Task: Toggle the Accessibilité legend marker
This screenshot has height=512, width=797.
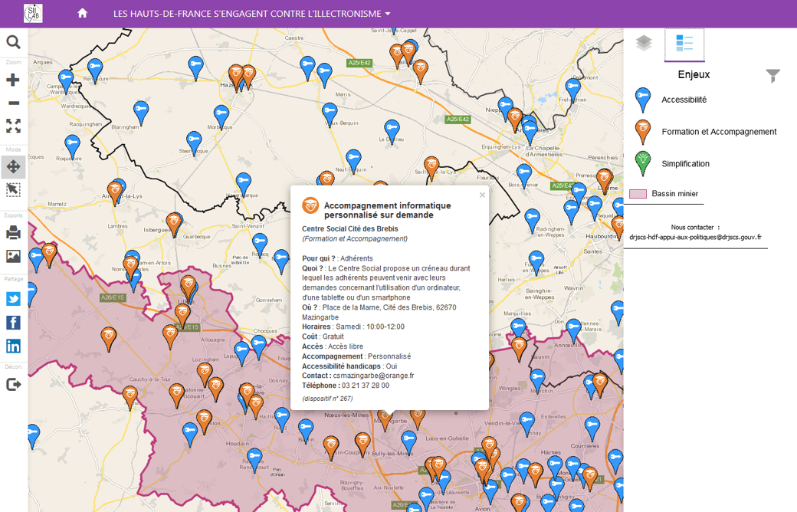Action: point(642,100)
